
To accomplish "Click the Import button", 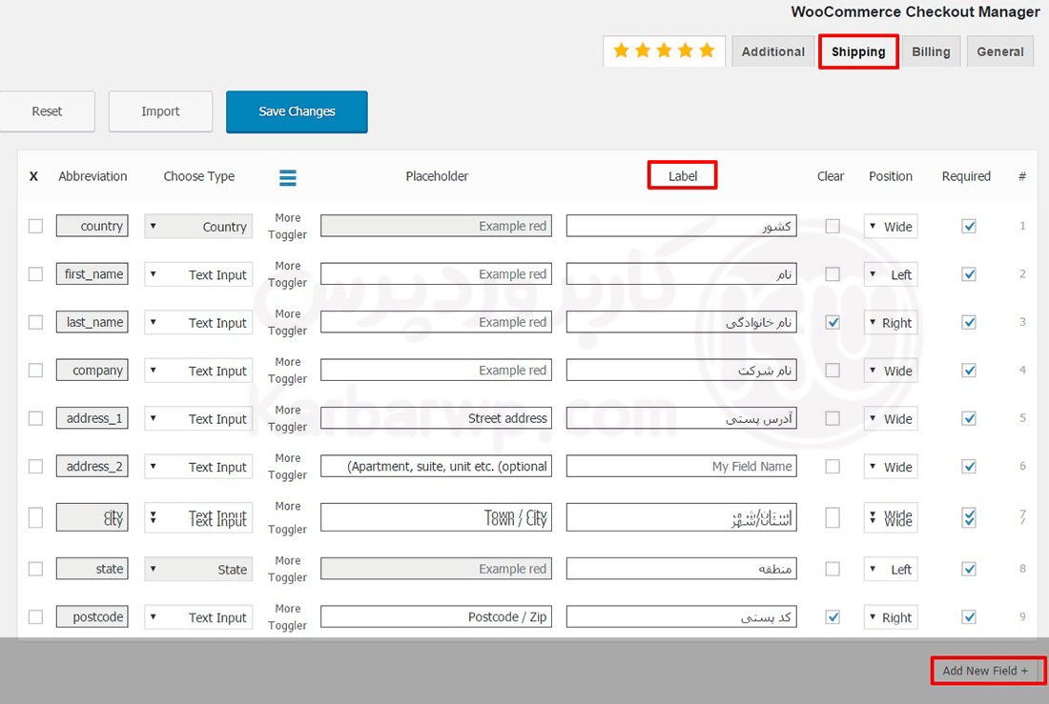I will [x=160, y=111].
